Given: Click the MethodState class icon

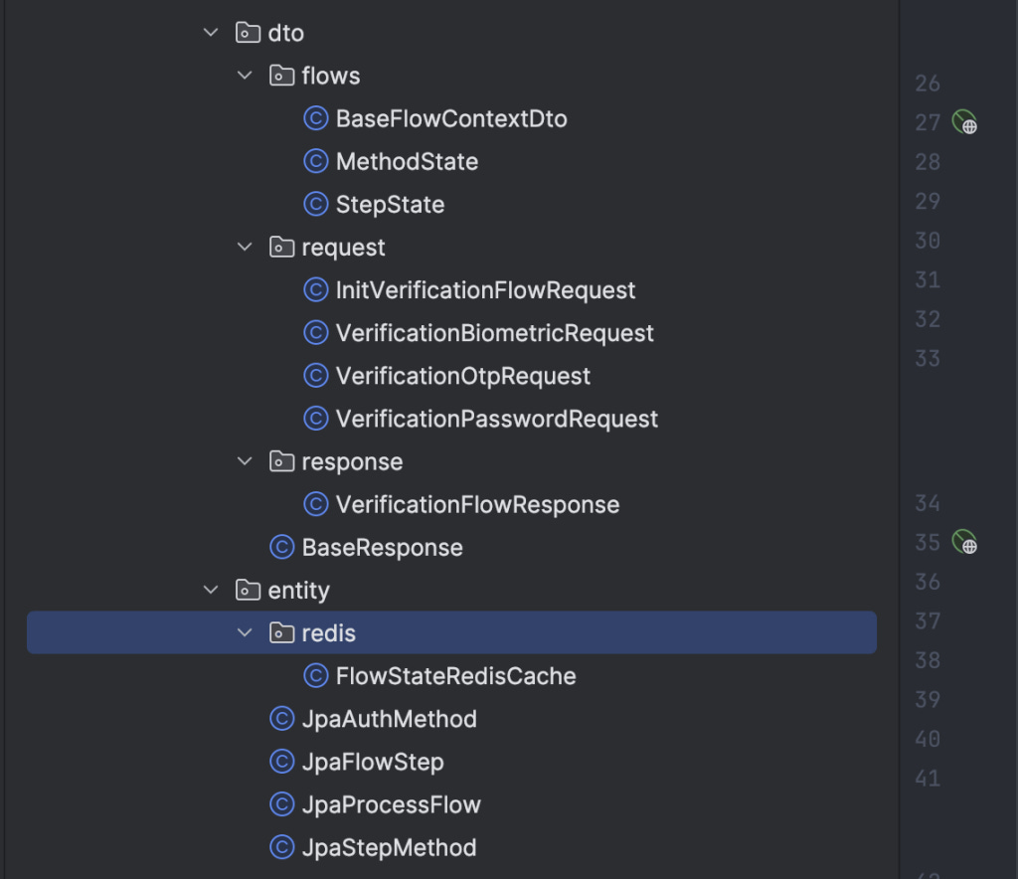Looking at the screenshot, I should tap(316, 162).
